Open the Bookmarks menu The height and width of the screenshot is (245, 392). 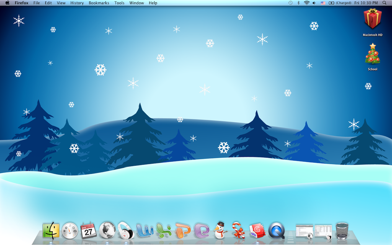99,3
